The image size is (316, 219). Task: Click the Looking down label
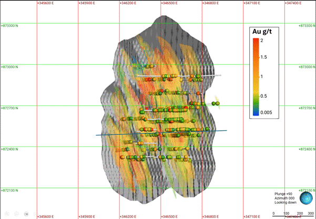click(286, 202)
